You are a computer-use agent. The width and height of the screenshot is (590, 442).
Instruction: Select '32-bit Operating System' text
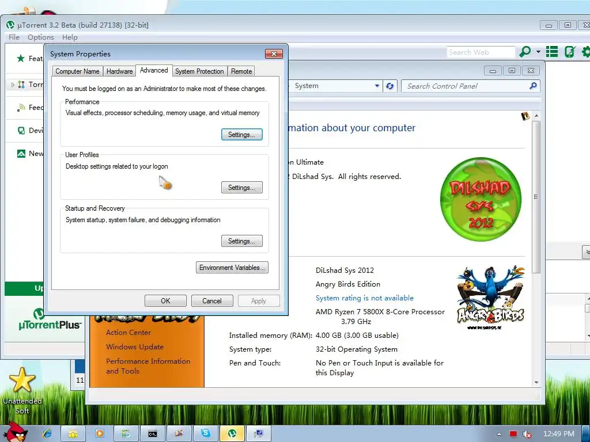(x=356, y=349)
